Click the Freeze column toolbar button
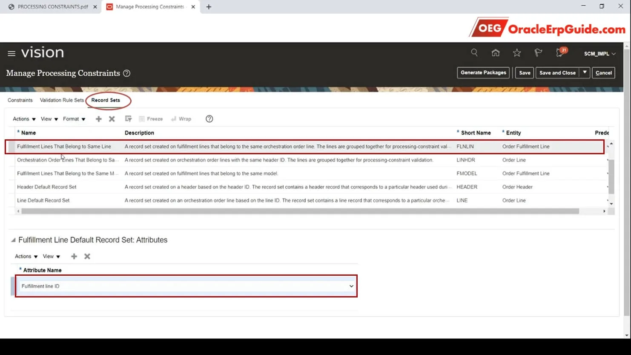Viewport: 631px width, 355px height. [x=151, y=119]
